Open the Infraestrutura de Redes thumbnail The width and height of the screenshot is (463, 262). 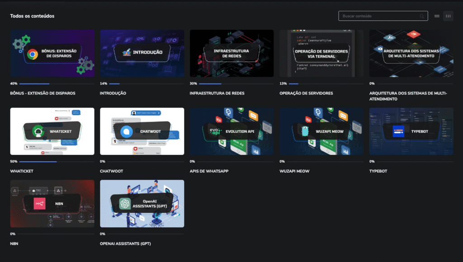tap(231, 53)
